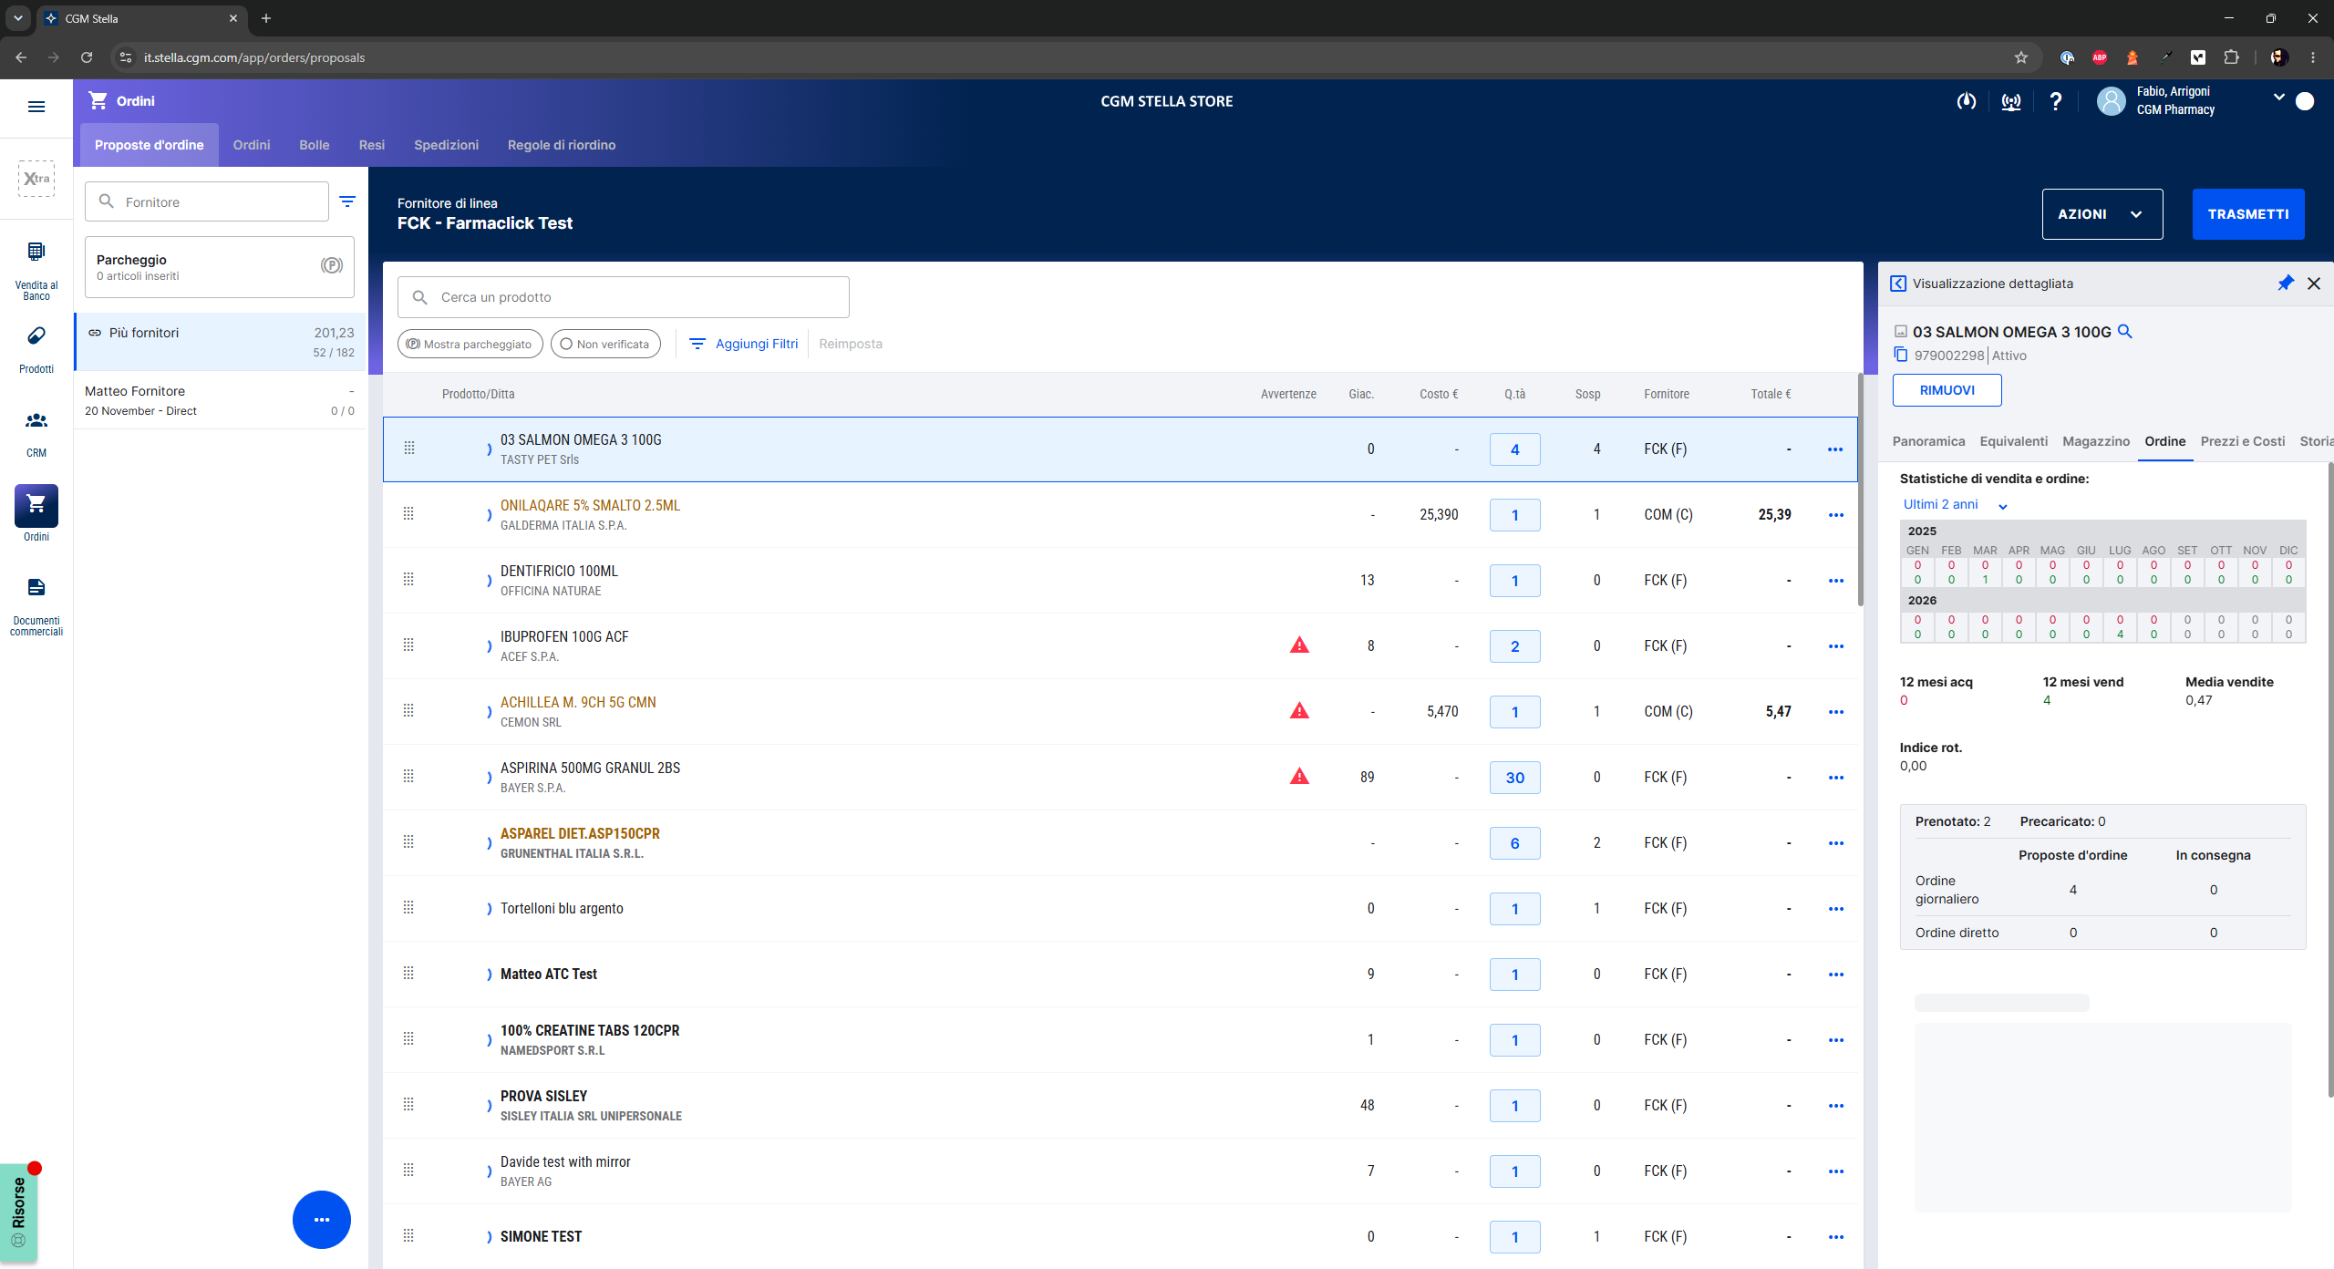The image size is (2334, 1269).
Task: Expand user account chevron menu
Action: point(2278,98)
